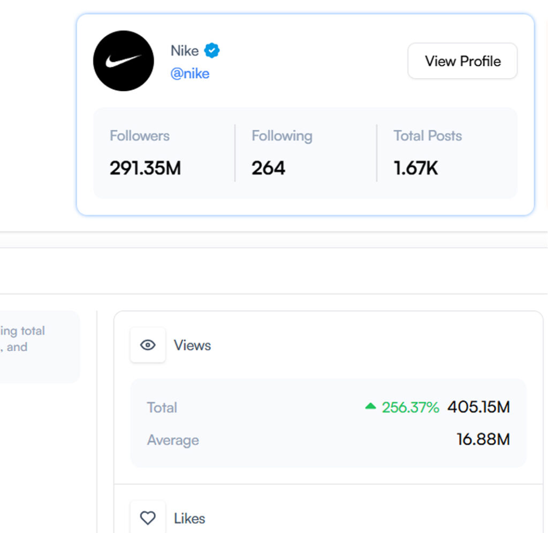Select the Total Posts label
The width and height of the screenshot is (548, 533).
pyautogui.click(x=428, y=136)
